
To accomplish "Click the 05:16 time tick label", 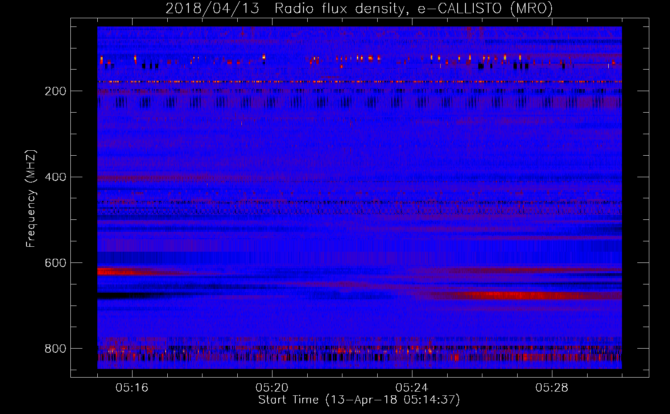I will pyautogui.click(x=132, y=388).
